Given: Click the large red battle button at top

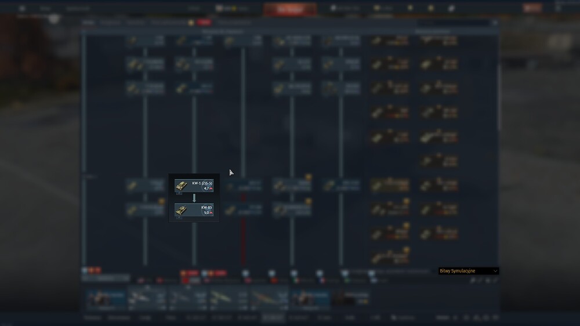Looking at the screenshot, I should [291, 9].
